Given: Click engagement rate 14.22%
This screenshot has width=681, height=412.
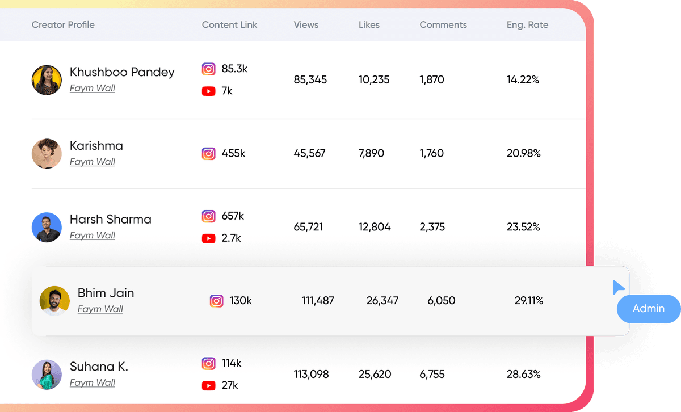Looking at the screenshot, I should (523, 80).
